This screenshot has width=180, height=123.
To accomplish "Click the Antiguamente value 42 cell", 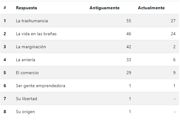I will point(129,47).
